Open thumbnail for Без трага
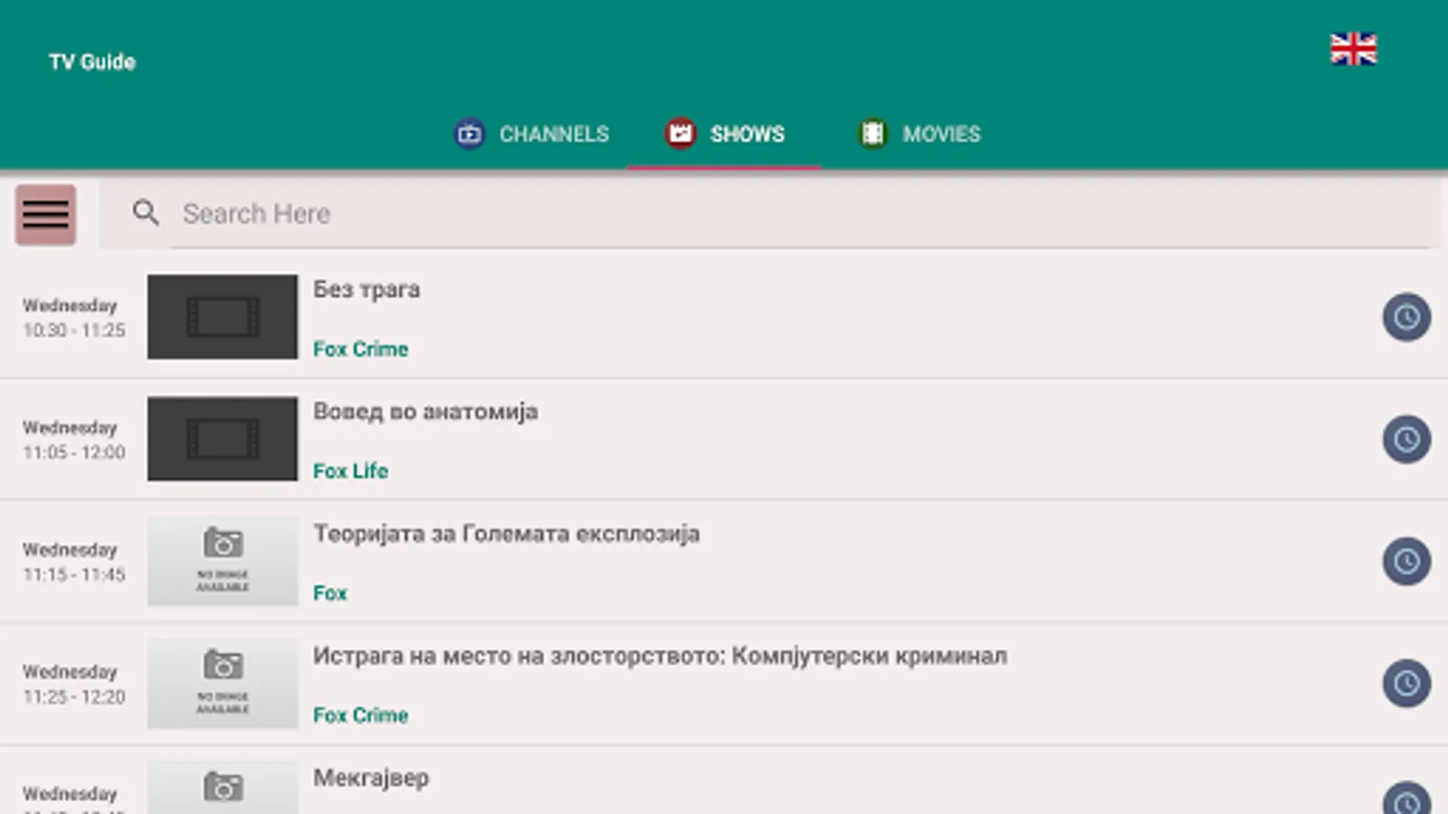Screen dimensions: 1448x814 pyautogui.click(x=223, y=317)
